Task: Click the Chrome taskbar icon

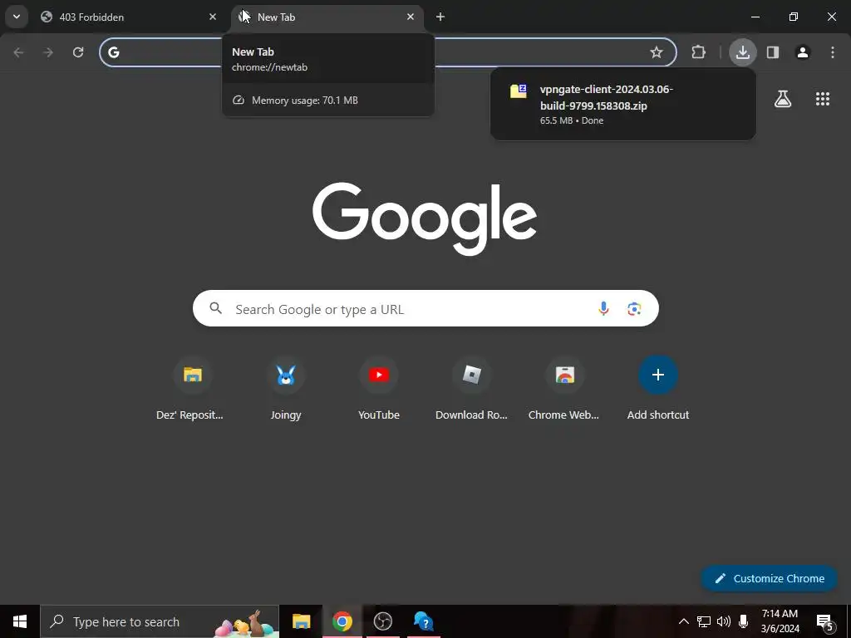Action: [342, 621]
